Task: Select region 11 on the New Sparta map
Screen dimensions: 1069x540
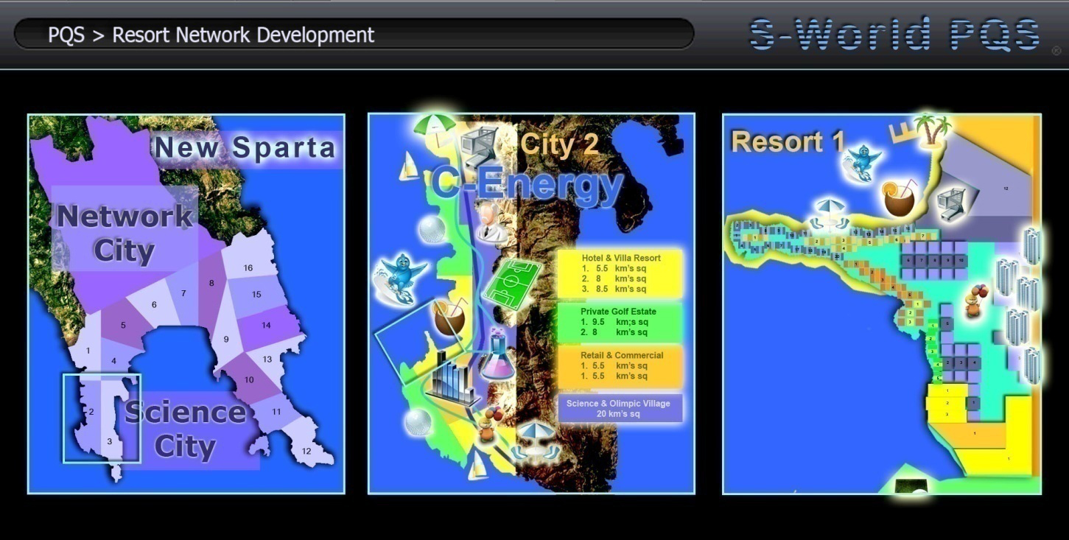Action: [x=276, y=412]
